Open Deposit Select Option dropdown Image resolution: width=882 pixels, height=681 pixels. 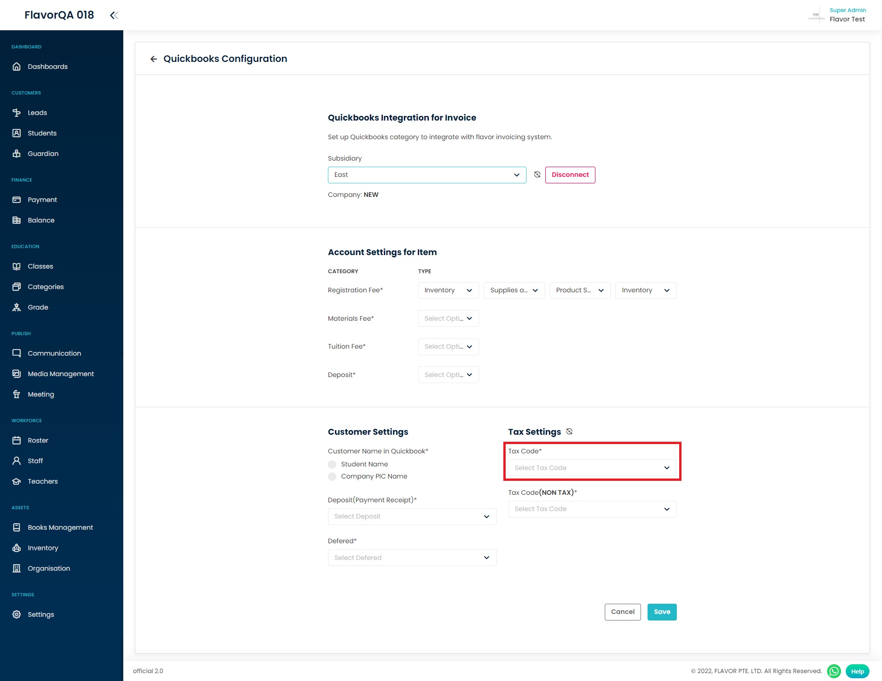pyautogui.click(x=448, y=375)
